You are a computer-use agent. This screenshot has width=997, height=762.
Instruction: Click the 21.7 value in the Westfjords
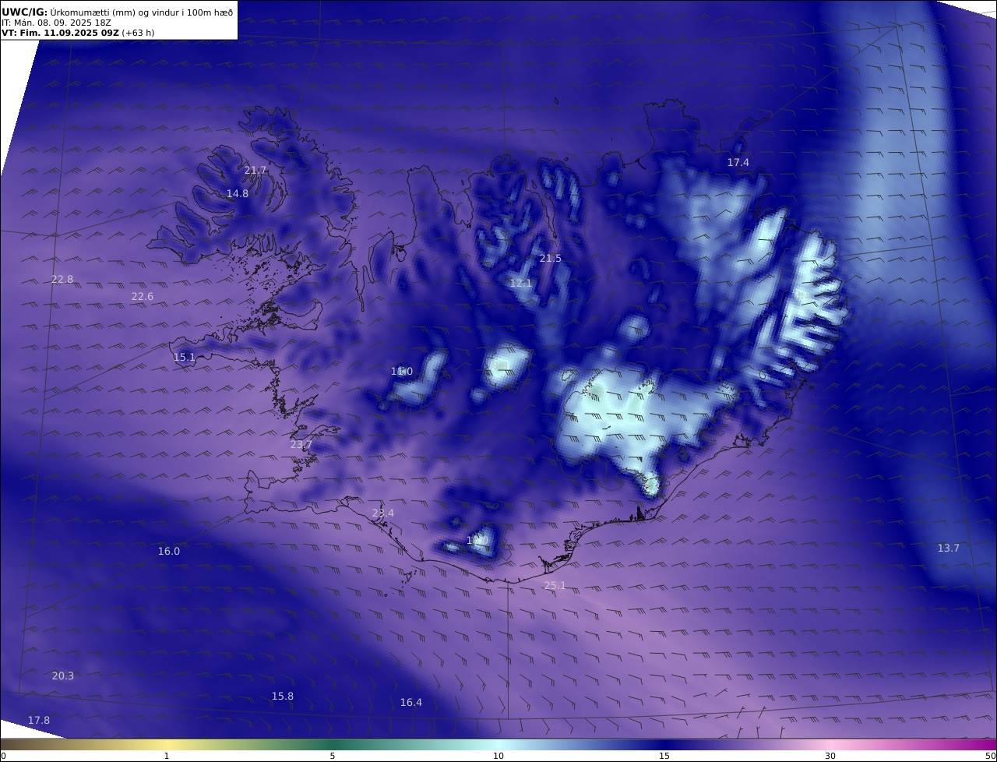255,170
